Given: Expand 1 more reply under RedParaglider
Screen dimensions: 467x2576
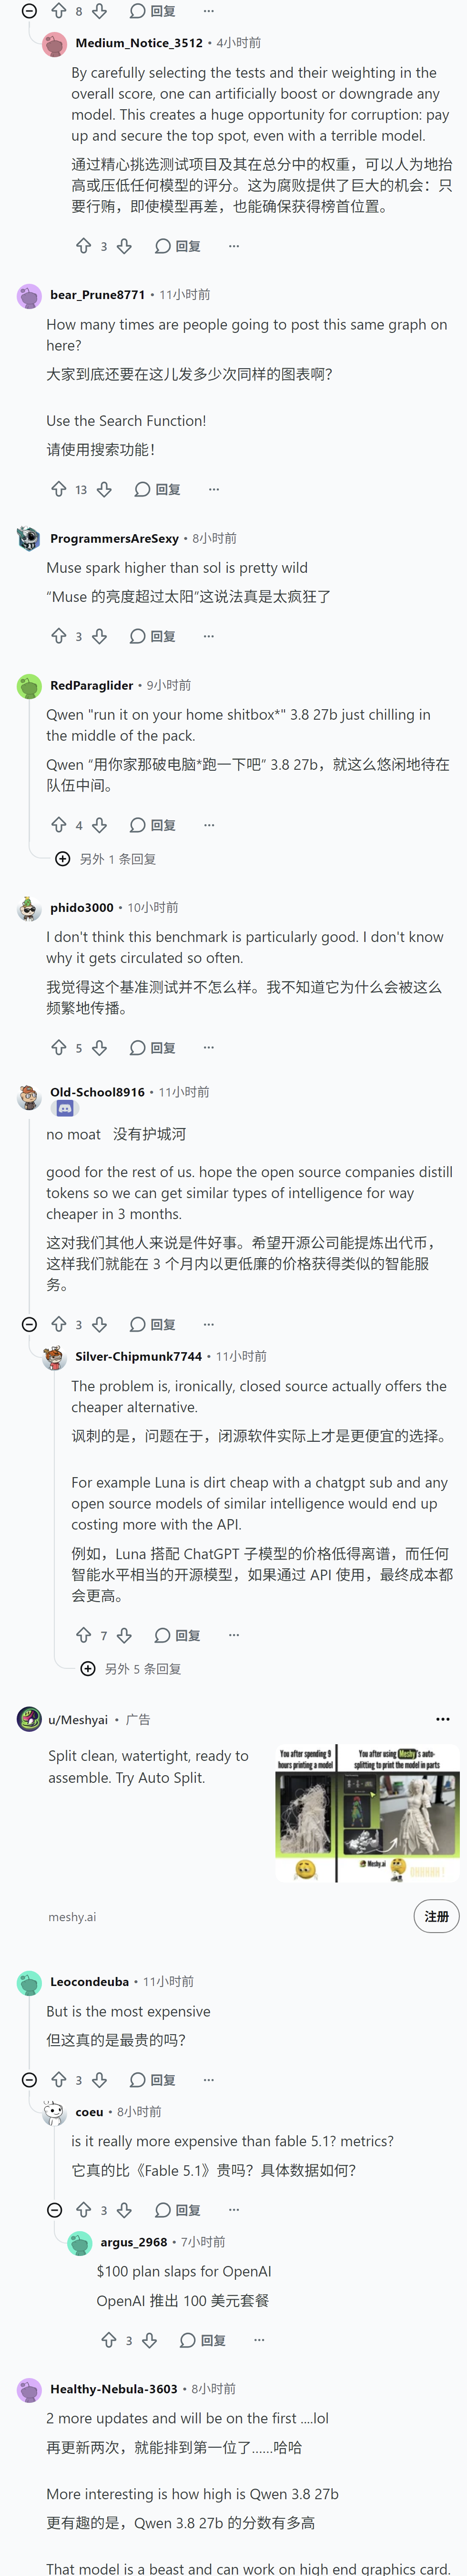Looking at the screenshot, I should tap(105, 859).
